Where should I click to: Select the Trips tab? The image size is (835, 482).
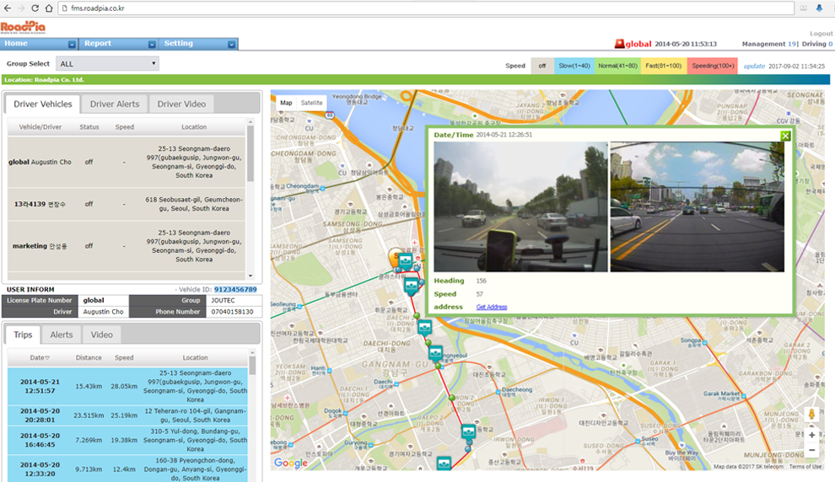pos(23,335)
